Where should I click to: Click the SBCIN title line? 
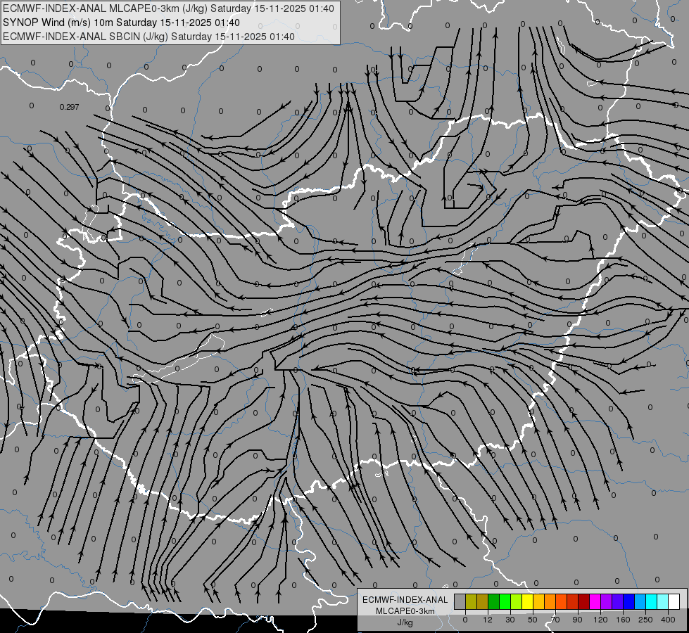pos(148,37)
